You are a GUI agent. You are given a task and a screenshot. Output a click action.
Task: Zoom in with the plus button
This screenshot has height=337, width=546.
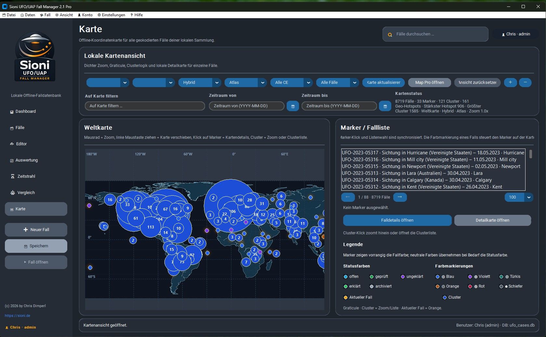[x=510, y=83]
